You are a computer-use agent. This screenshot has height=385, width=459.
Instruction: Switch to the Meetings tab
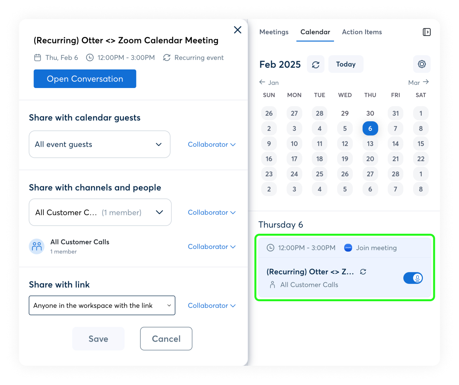[274, 32]
